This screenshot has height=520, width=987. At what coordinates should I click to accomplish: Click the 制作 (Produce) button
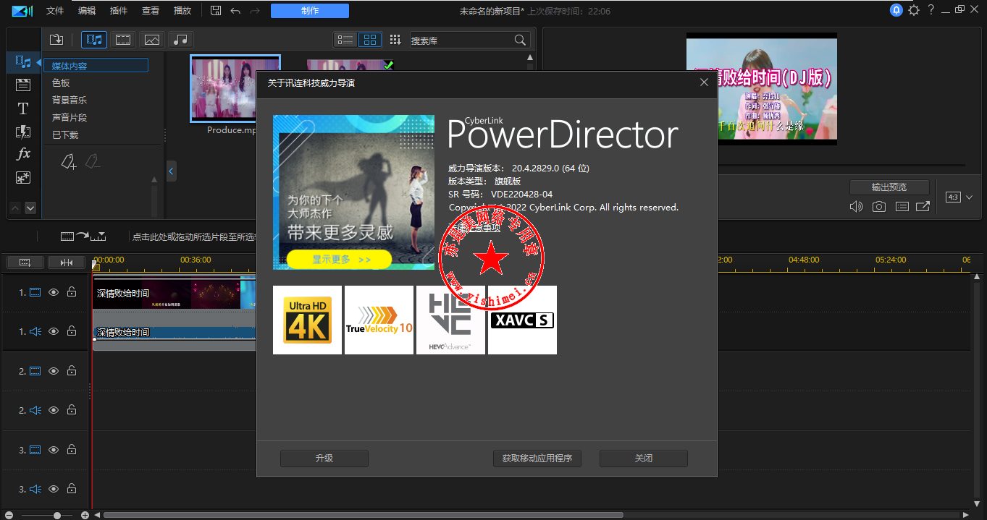[310, 11]
